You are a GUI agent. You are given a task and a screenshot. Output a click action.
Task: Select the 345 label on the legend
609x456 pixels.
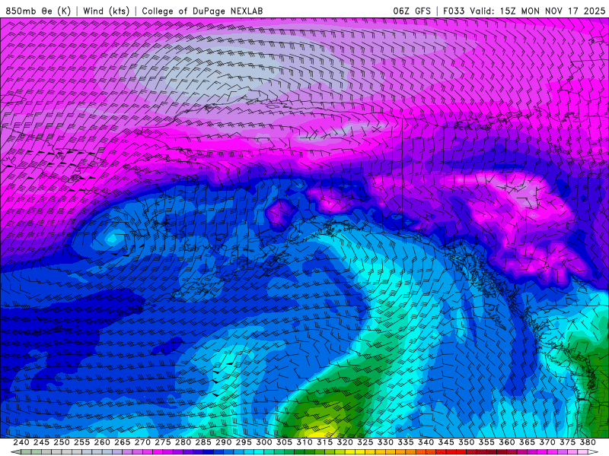(446, 442)
